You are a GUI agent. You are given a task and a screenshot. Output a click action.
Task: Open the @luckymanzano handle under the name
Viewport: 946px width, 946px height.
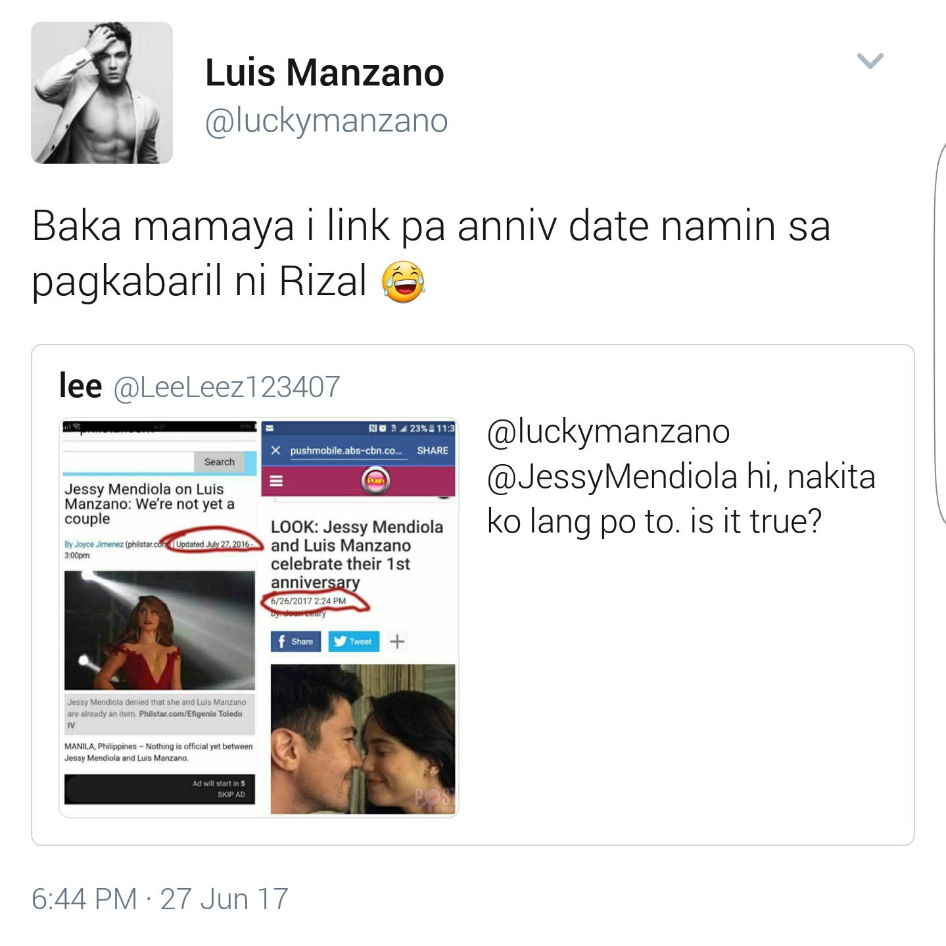point(326,121)
